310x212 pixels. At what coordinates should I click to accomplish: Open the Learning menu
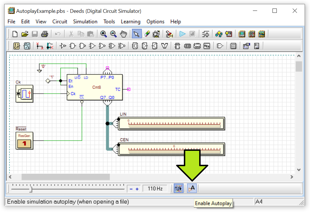[131, 22]
